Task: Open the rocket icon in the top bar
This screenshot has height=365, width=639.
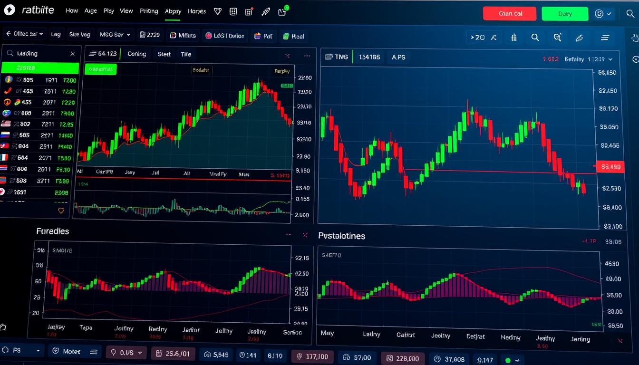Action: [x=265, y=11]
